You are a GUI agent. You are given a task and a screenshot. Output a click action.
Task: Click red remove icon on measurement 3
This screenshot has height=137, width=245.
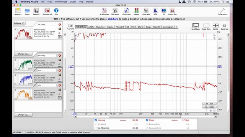coord(60,70)
